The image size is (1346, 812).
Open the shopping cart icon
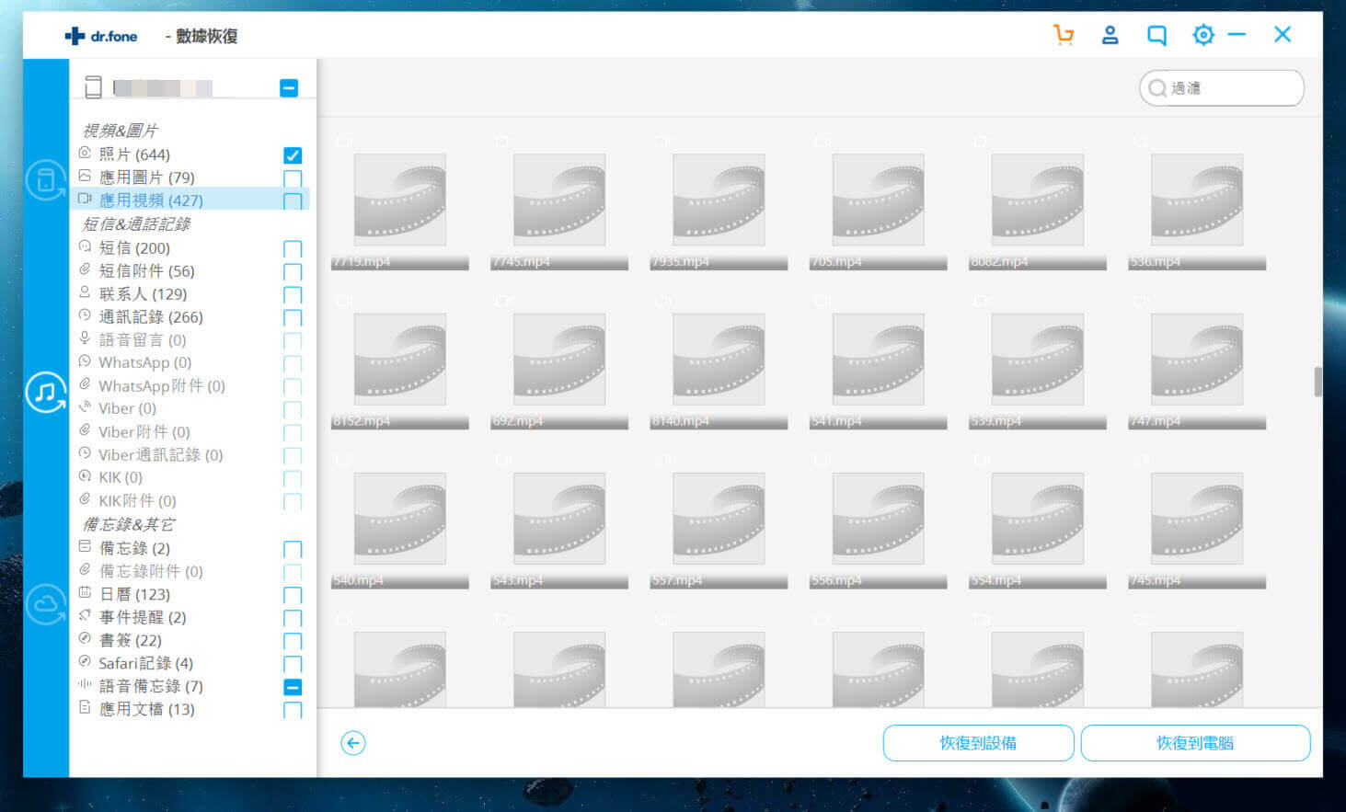pos(1064,35)
